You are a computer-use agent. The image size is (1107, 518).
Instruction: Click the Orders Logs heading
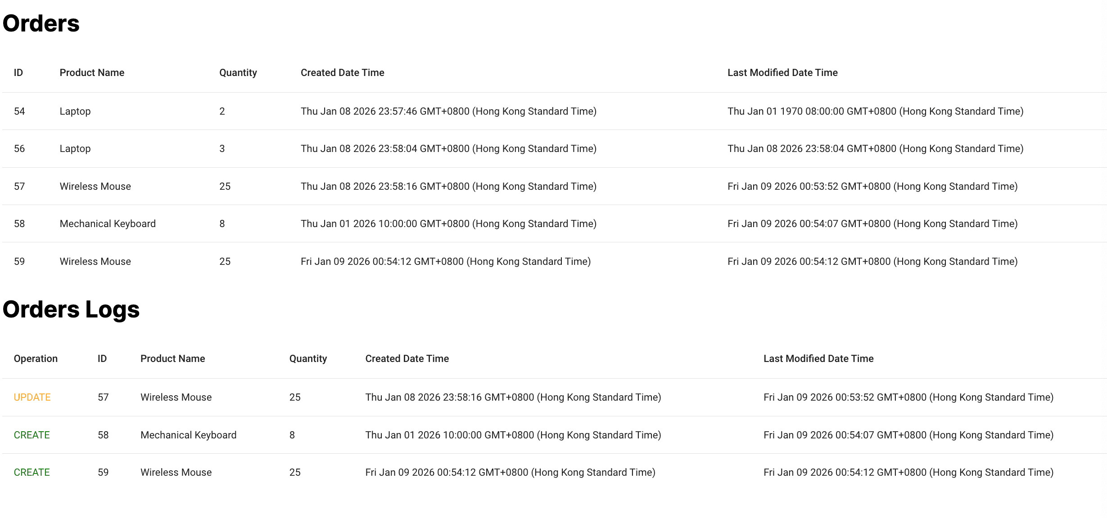click(71, 309)
